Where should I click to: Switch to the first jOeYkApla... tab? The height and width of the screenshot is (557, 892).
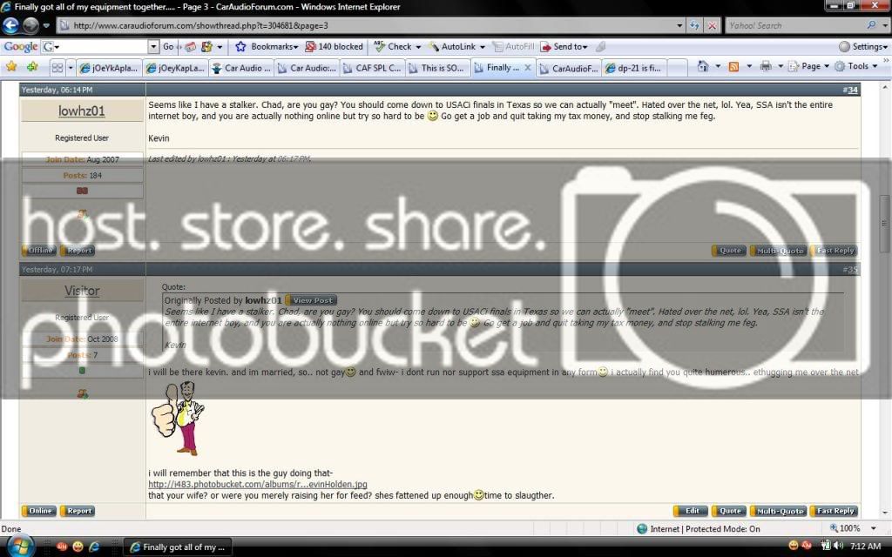[109, 68]
